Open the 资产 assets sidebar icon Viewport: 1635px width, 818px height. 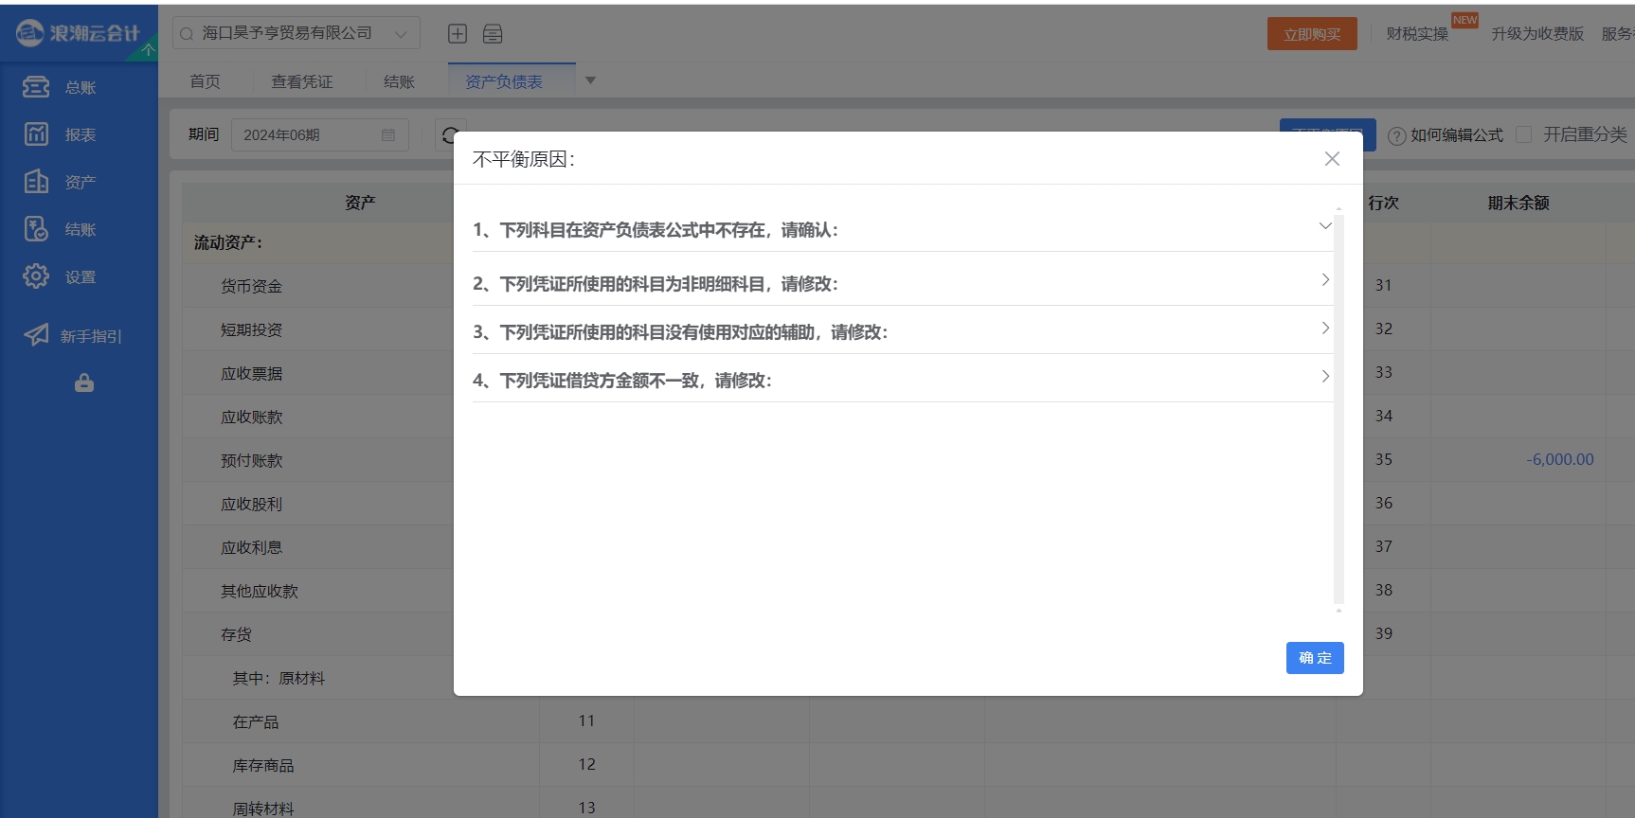click(x=36, y=182)
